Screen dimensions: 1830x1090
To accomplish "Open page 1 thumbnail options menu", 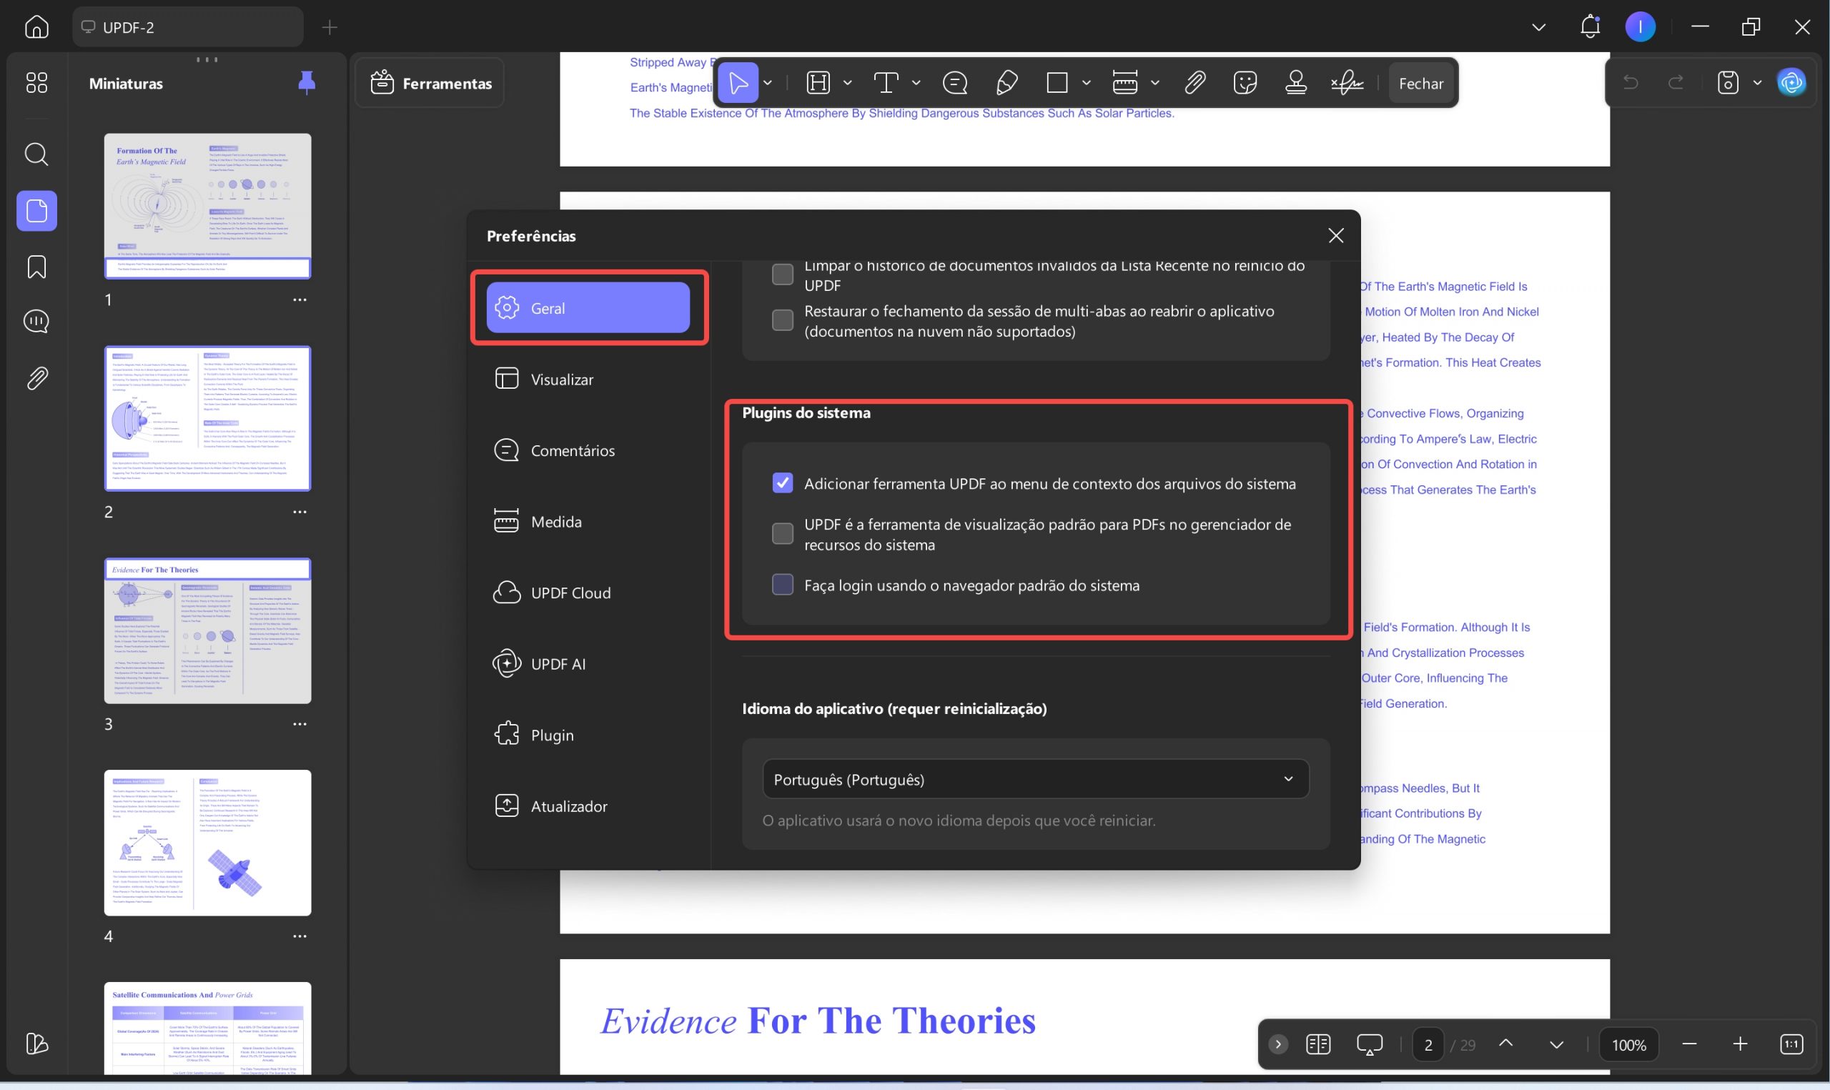I will click(300, 299).
